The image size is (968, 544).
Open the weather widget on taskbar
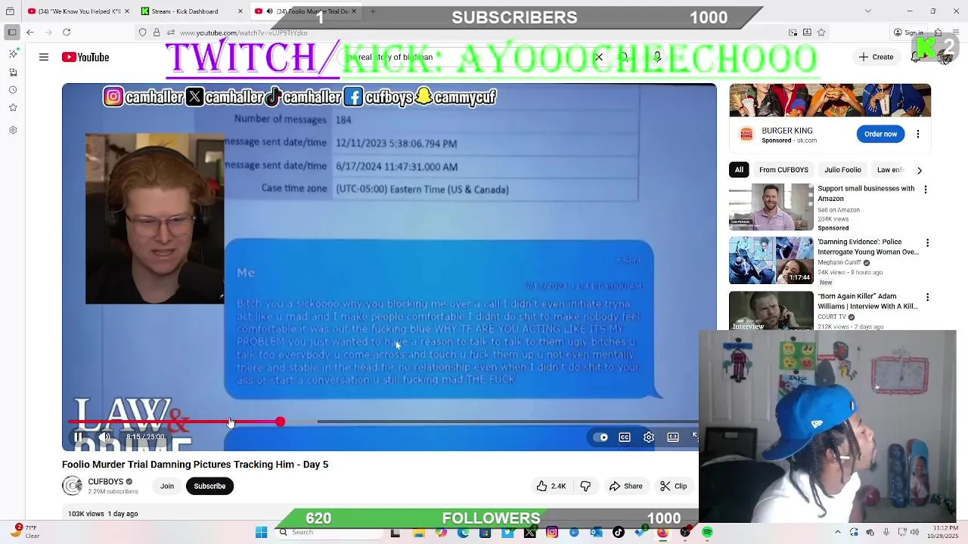click(25, 532)
